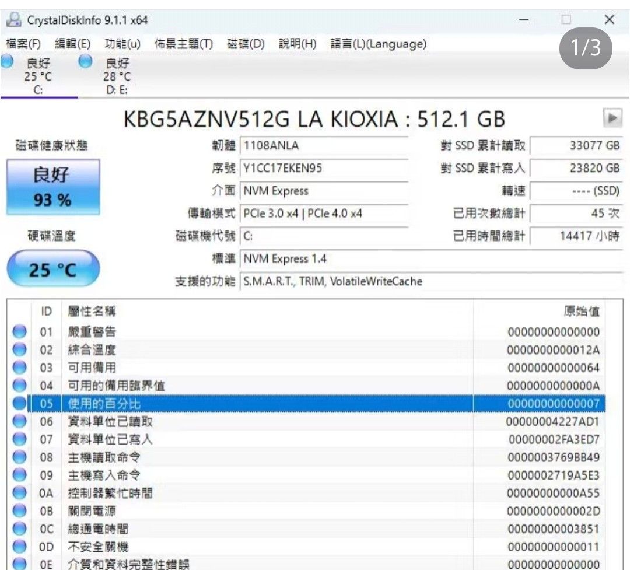This screenshot has height=570, width=630.
Task: Click the 屬性名稱 column header
Action: (x=267, y=311)
